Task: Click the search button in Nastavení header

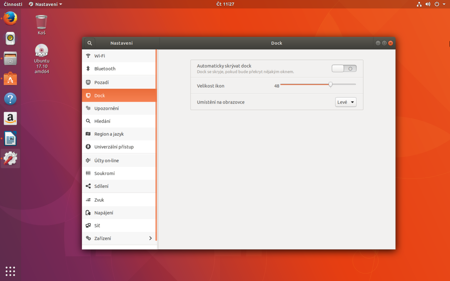Action: coord(89,43)
